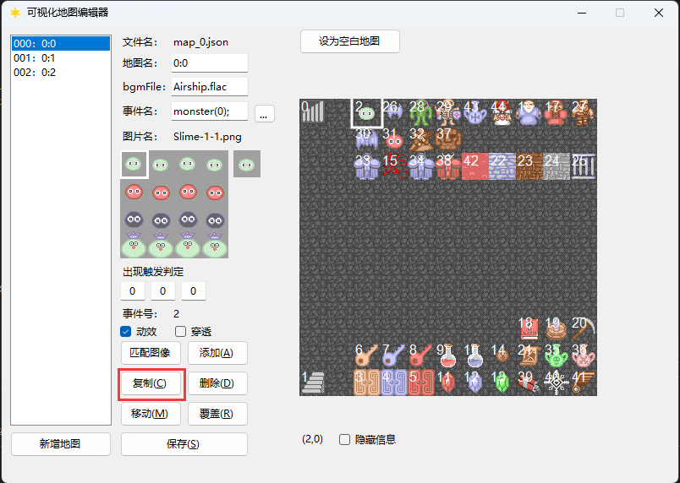This screenshot has height=483, width=680.
Task: Click the 设为空白地图 button
Action: pos(349,41)
